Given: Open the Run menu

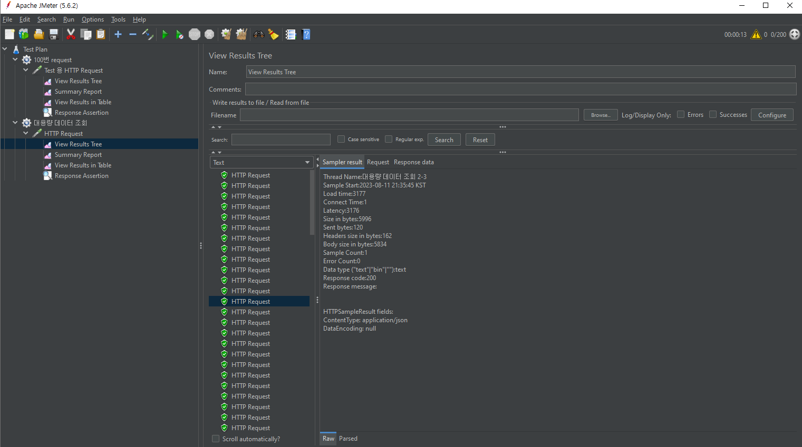Looking at the screenshot, I should pyautogui.click(x=69, y=19).
